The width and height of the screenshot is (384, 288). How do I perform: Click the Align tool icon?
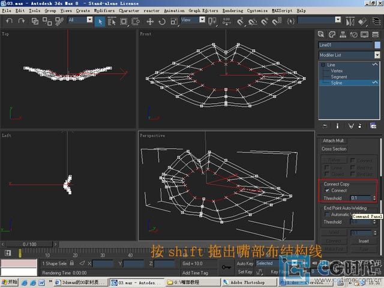[362, 22]
